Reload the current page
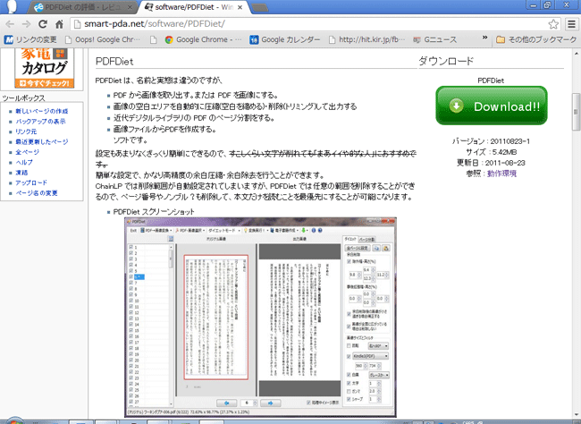This screenshot has width=581, height=424. coord(43,24)
